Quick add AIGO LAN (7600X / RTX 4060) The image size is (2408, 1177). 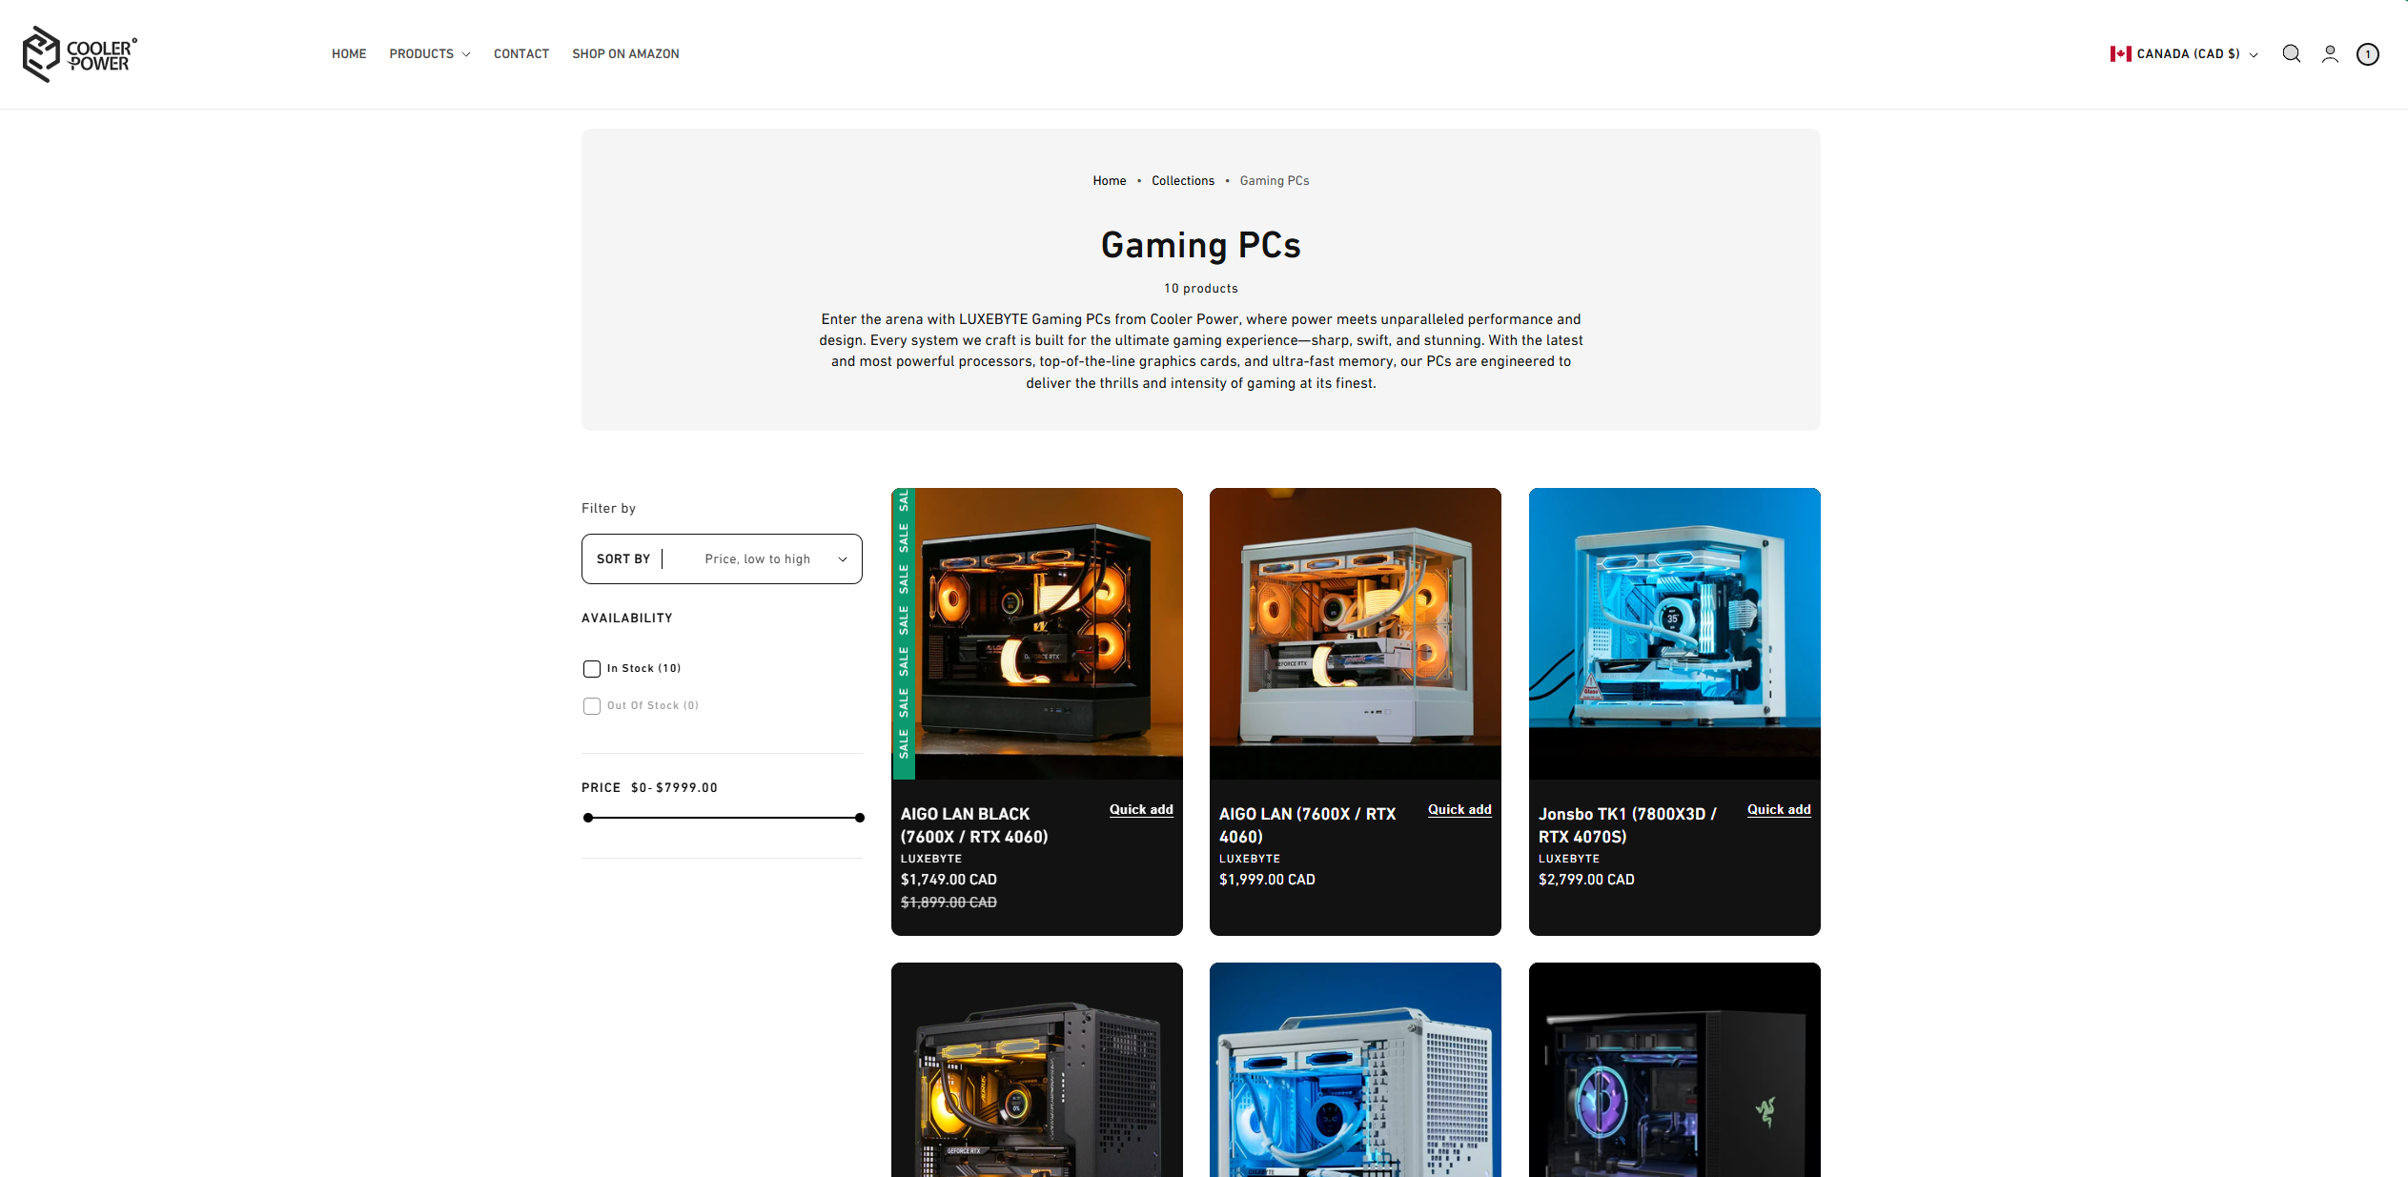tap(1459, 809)
